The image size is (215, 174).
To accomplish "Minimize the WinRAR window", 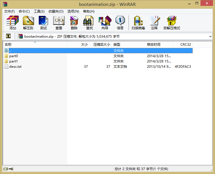I will 189,4.
